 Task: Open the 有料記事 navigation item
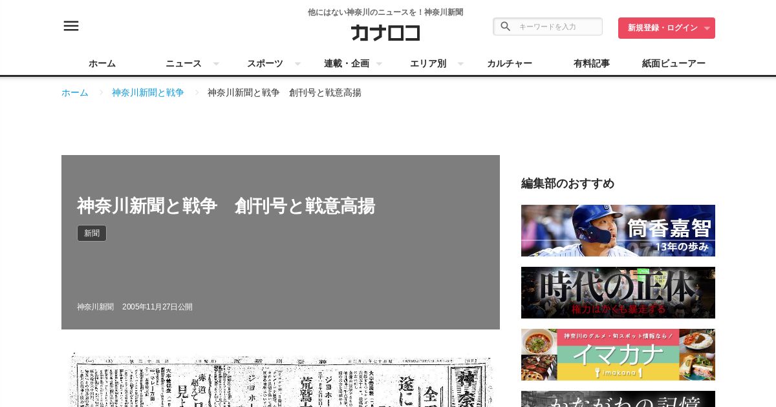(x=592, y=63)
